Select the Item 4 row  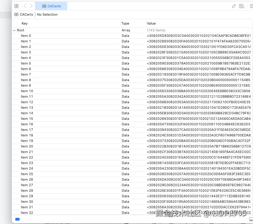pos(132,58)
